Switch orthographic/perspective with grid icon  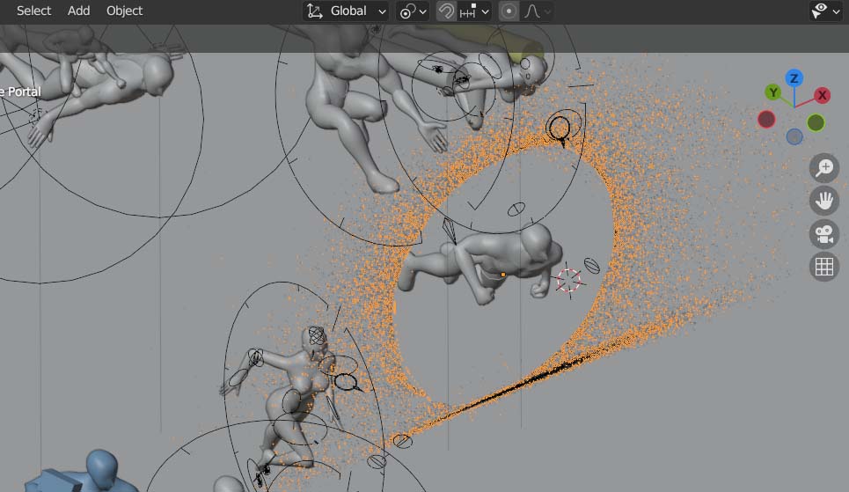tap(824, 268)
